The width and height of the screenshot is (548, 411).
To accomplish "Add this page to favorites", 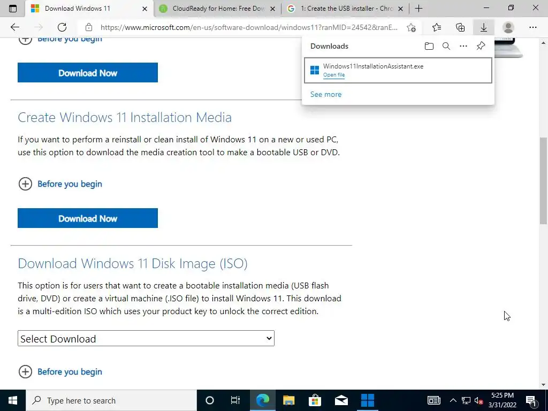I will click(412, 27).
